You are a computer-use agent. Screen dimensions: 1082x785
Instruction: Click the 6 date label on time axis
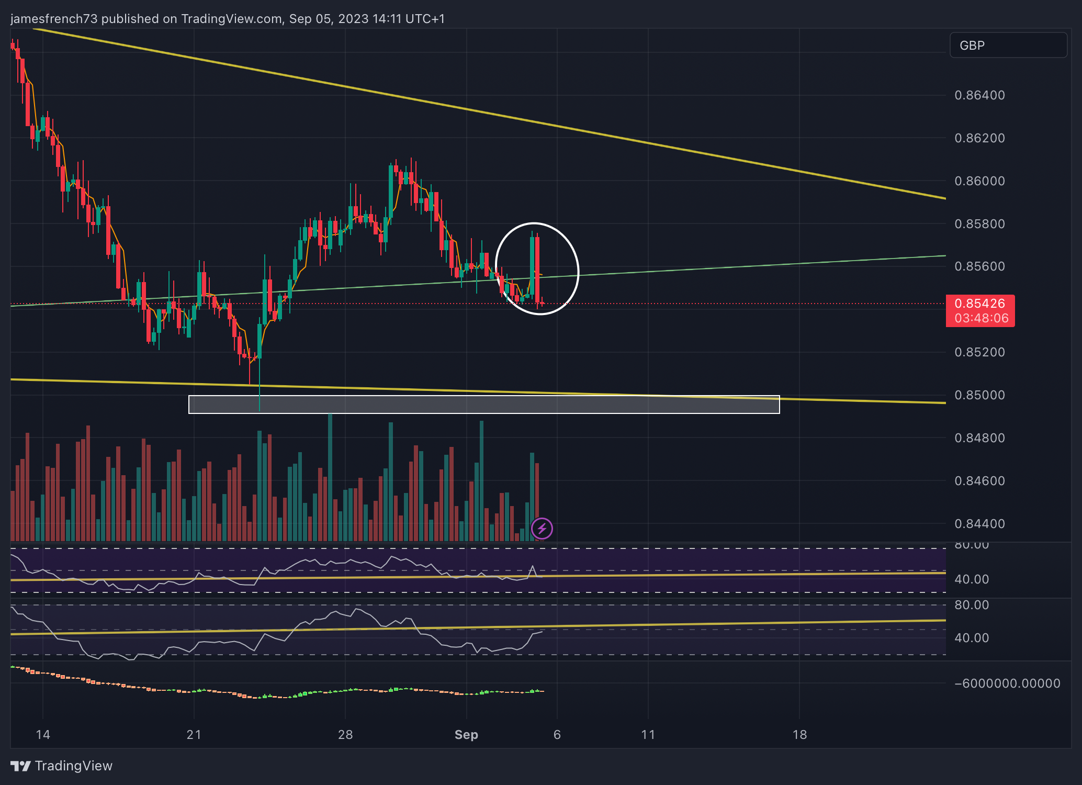tap(557, 735)
